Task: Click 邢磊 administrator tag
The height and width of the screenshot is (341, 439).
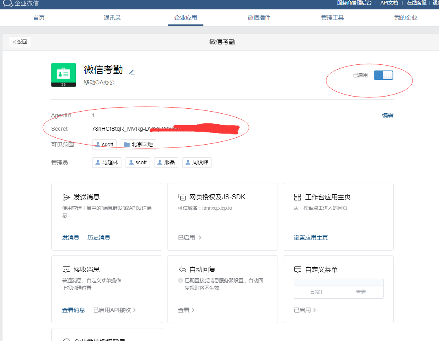Action: 166,162
